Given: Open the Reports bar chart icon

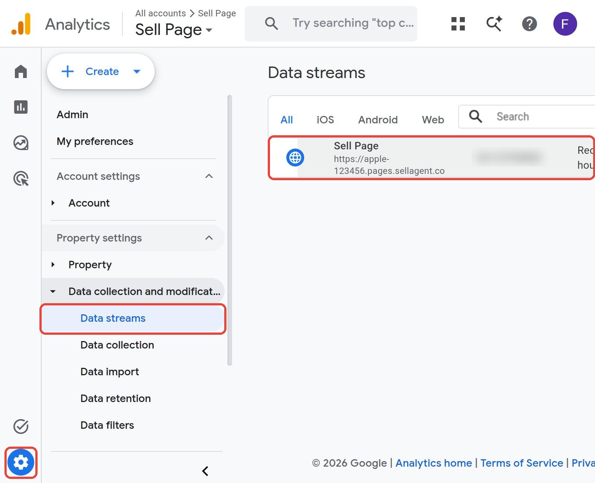Looking at the screenshot, I should 21,107.
